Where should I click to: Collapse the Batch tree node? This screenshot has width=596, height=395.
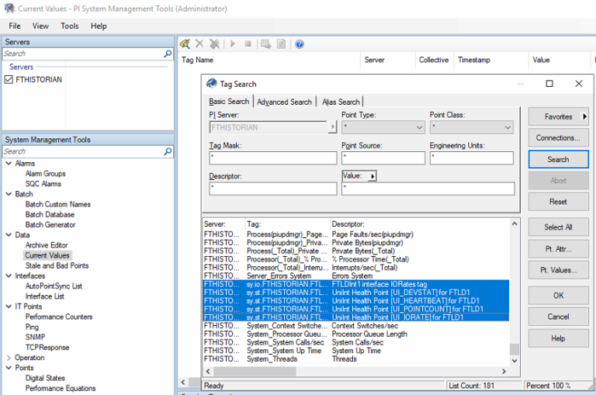click(9, 194)
